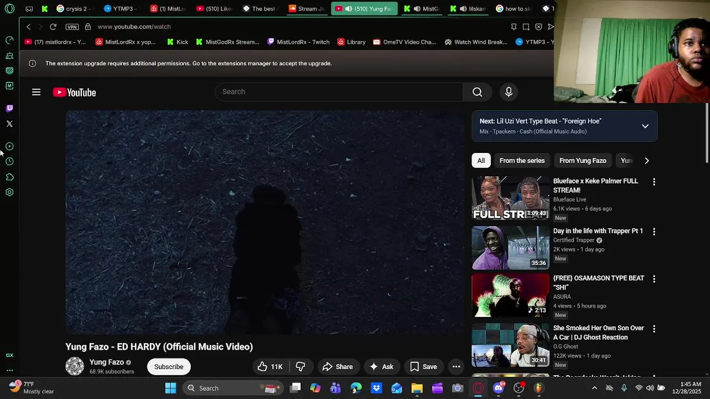
Task: Open FL Studio fruit icon in taskbar
Action: [x=539, y=388]
